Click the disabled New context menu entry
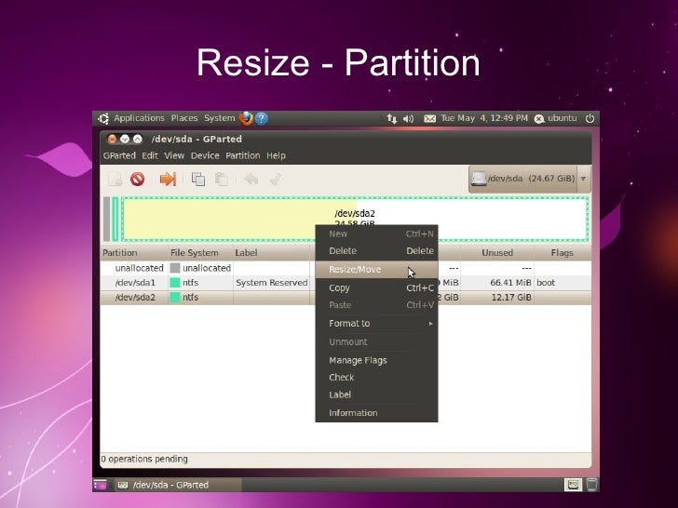 [x=376, y=234]
